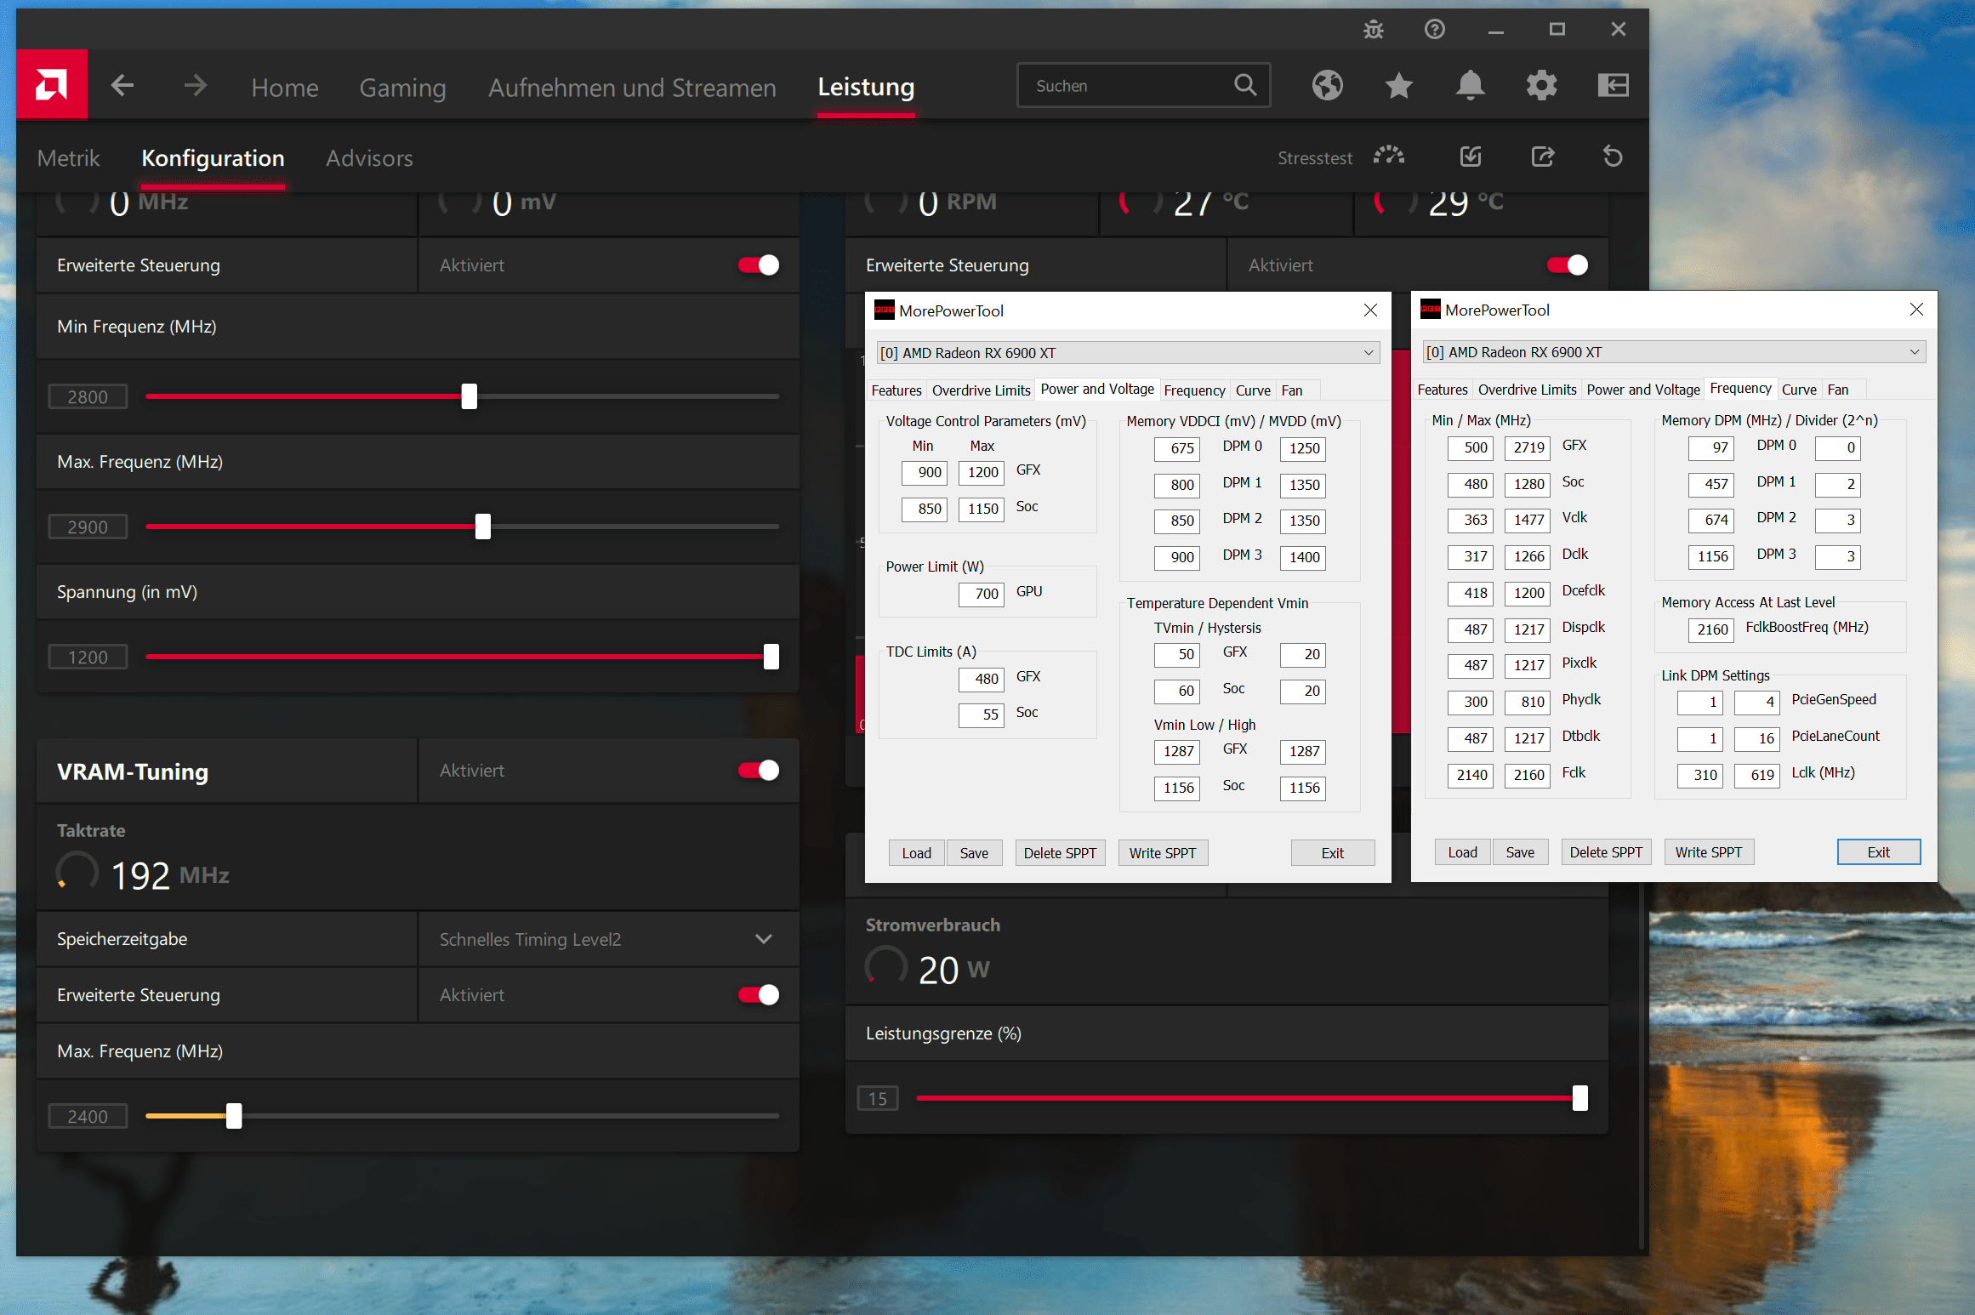Open notifications bell icon
The width and height of the screenshot is (1975, 1315).
coord(1470,85)
